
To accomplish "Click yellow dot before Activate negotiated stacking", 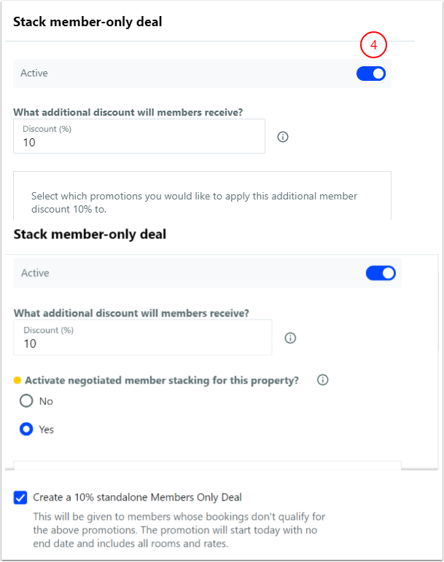I will coord(18,381).
